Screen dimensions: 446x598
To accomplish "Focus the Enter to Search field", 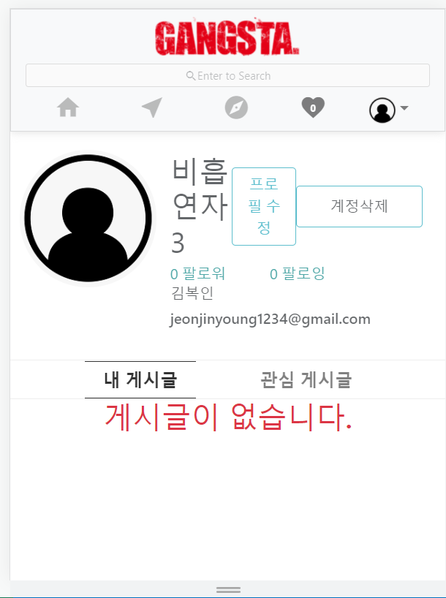I will (228, 75).
